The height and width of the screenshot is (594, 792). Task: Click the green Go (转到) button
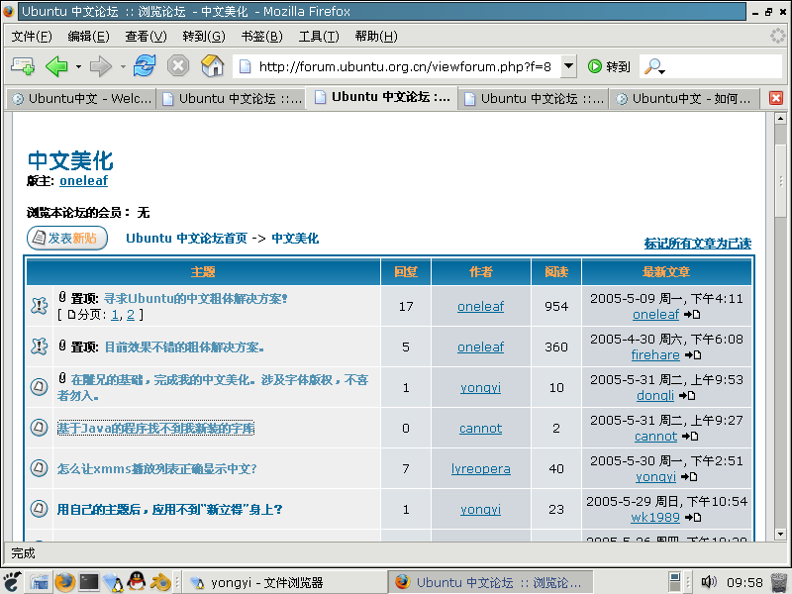(609, 66)
